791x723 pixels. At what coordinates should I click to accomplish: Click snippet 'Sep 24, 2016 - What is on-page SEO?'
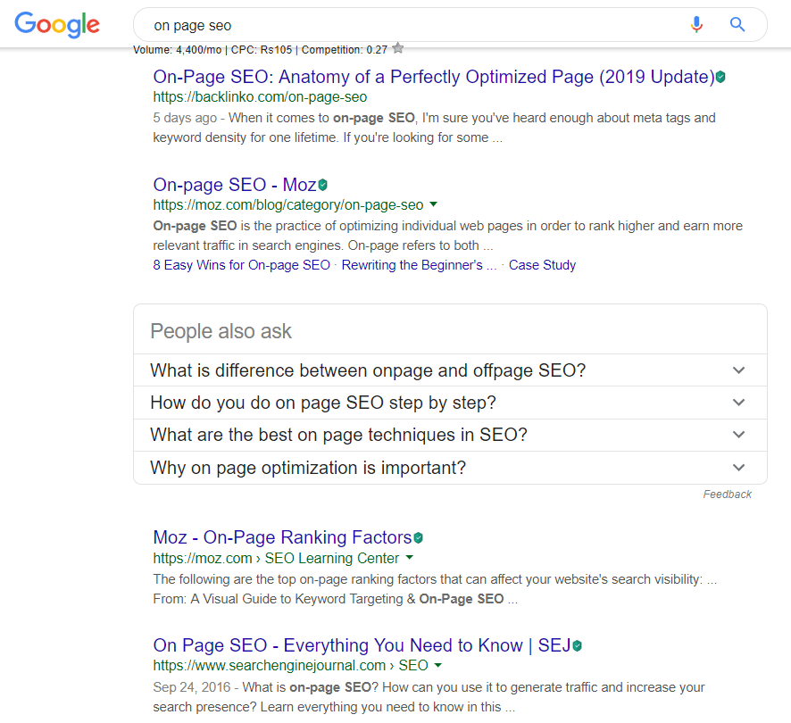266,687
